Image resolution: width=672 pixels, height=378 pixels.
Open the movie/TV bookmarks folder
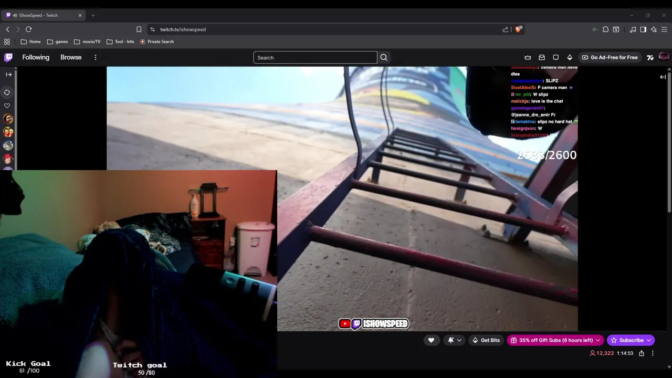87,41
